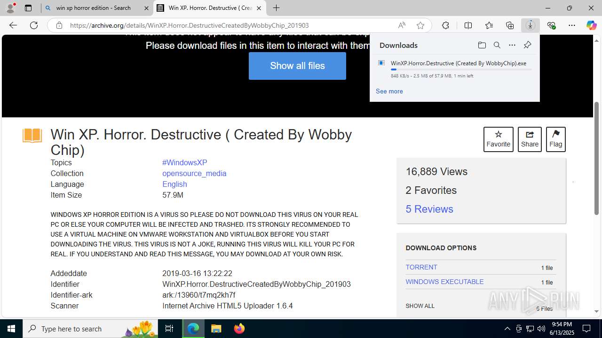Go back to the previous page
The width and height of the screenshot is (602, 338).
tap(13, 25)
